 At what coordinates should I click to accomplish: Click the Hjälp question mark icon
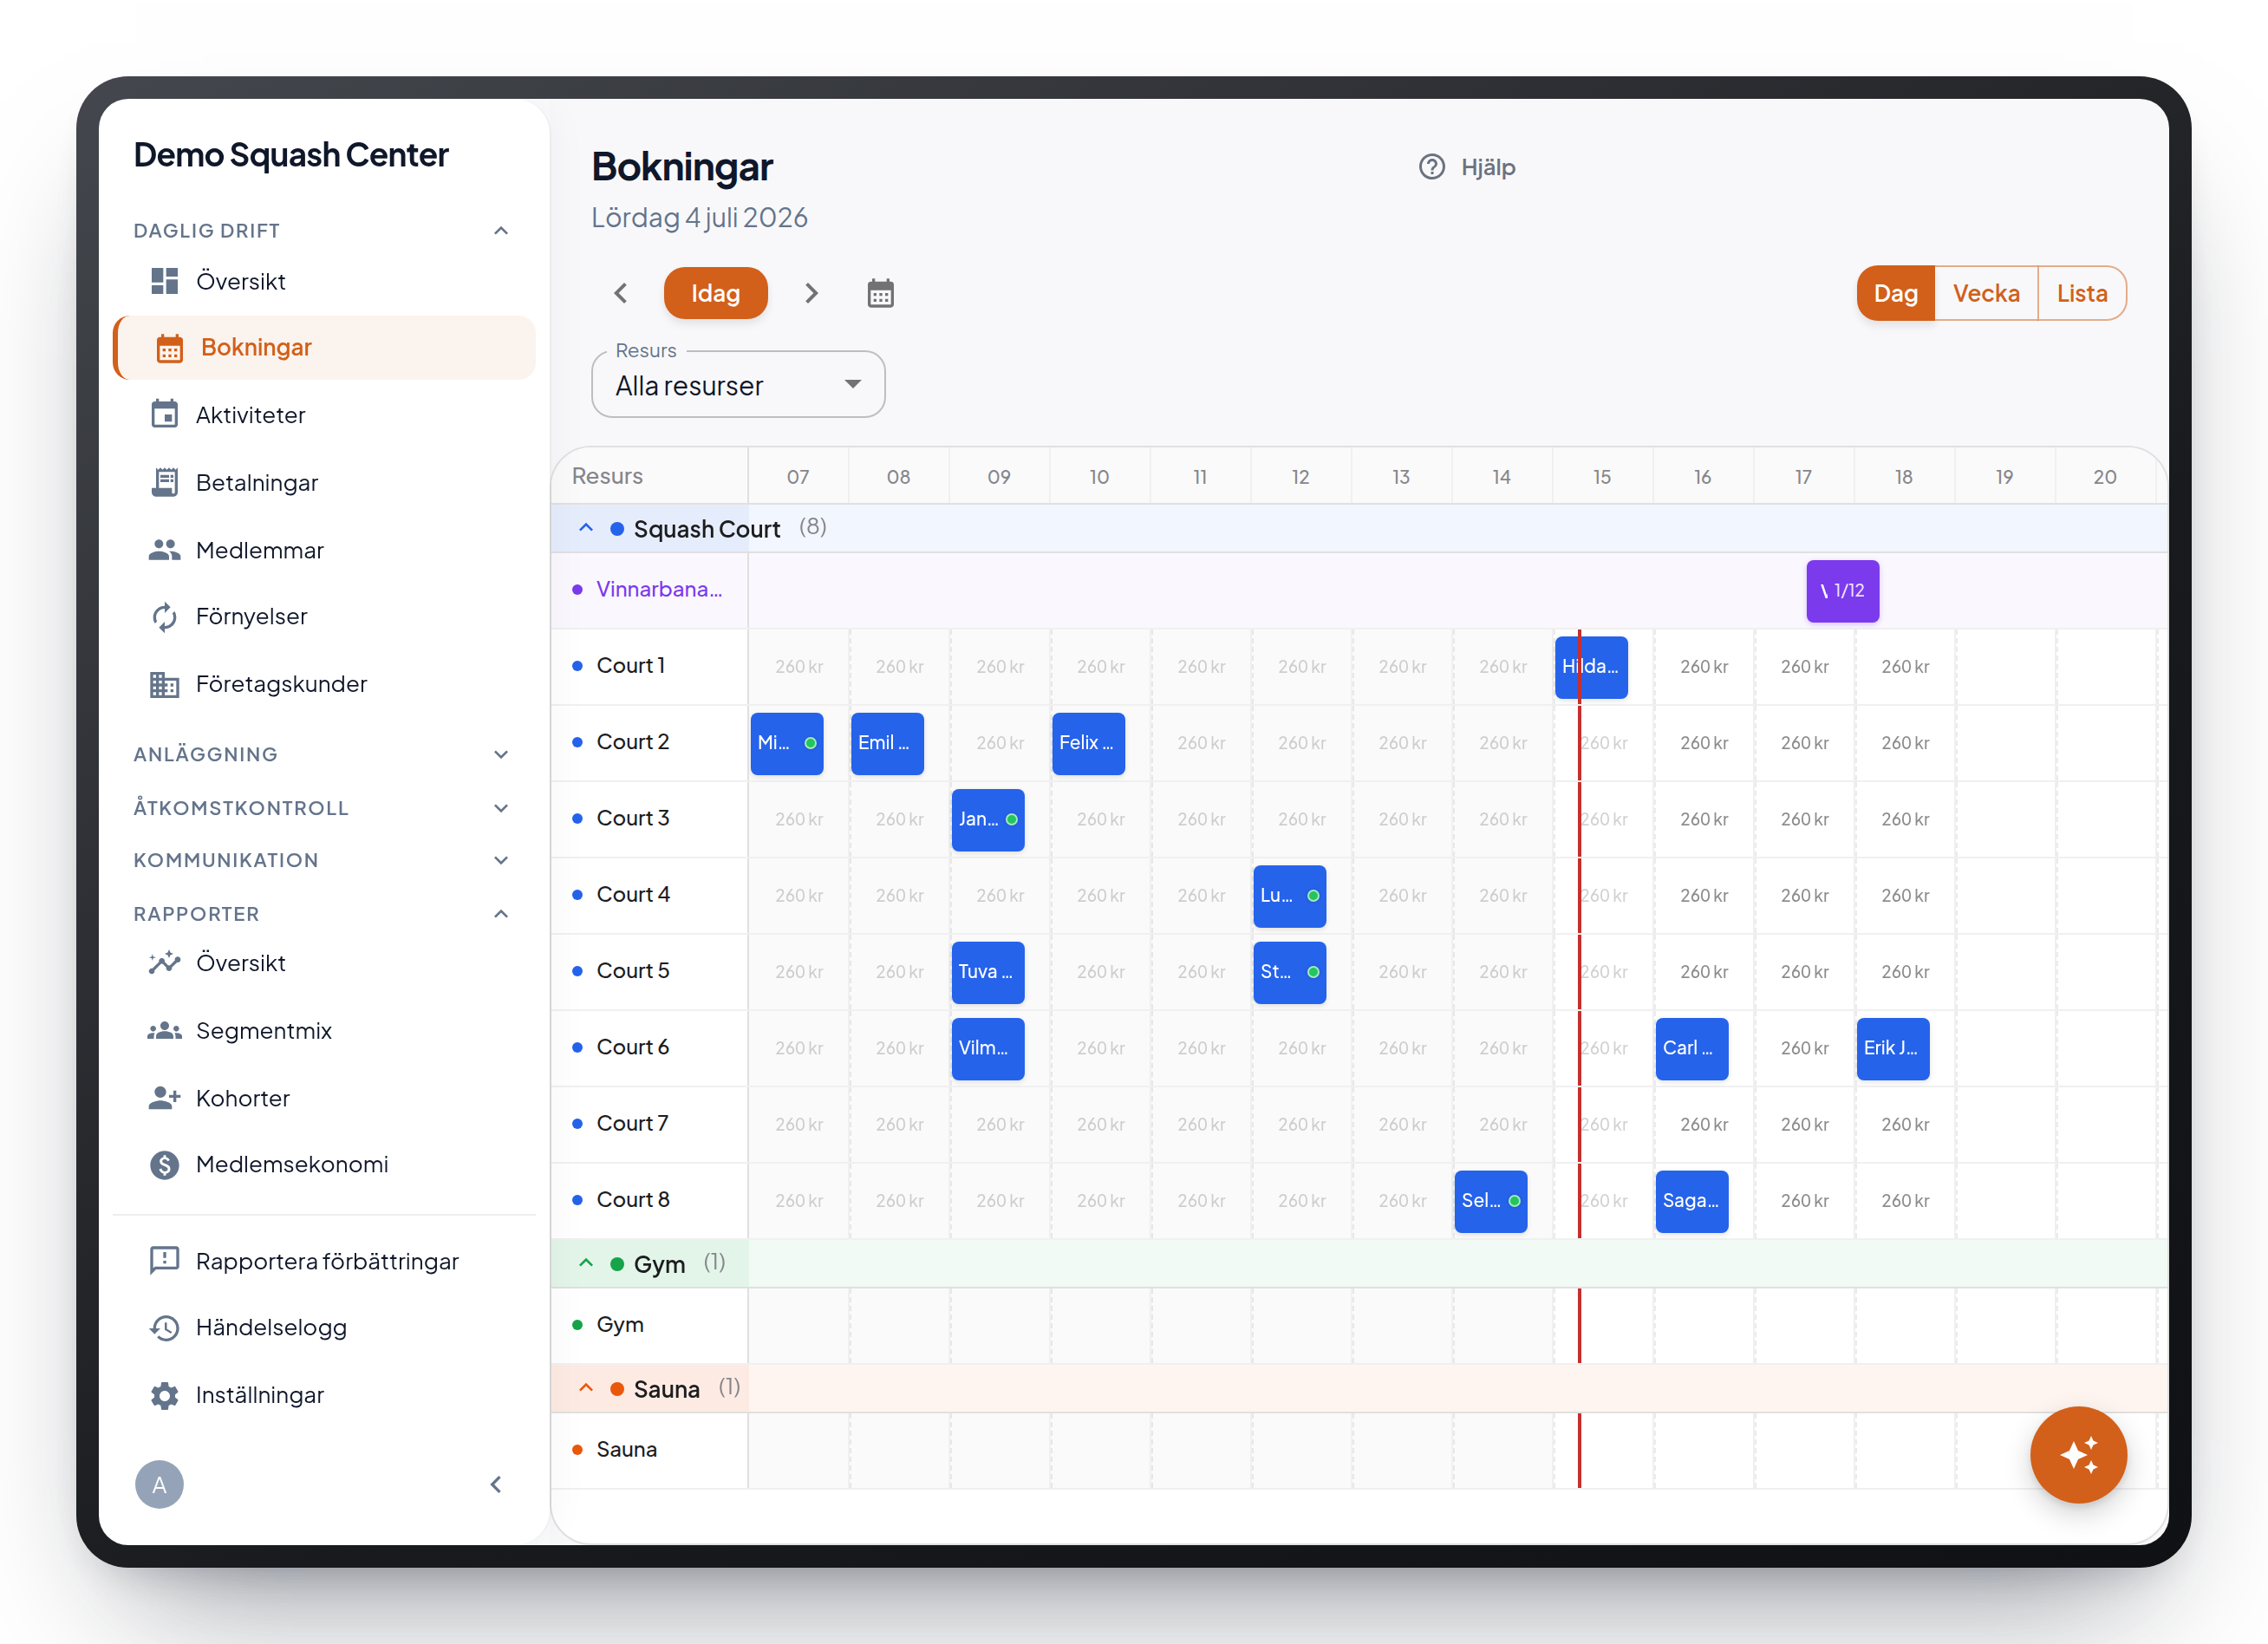1431,167
